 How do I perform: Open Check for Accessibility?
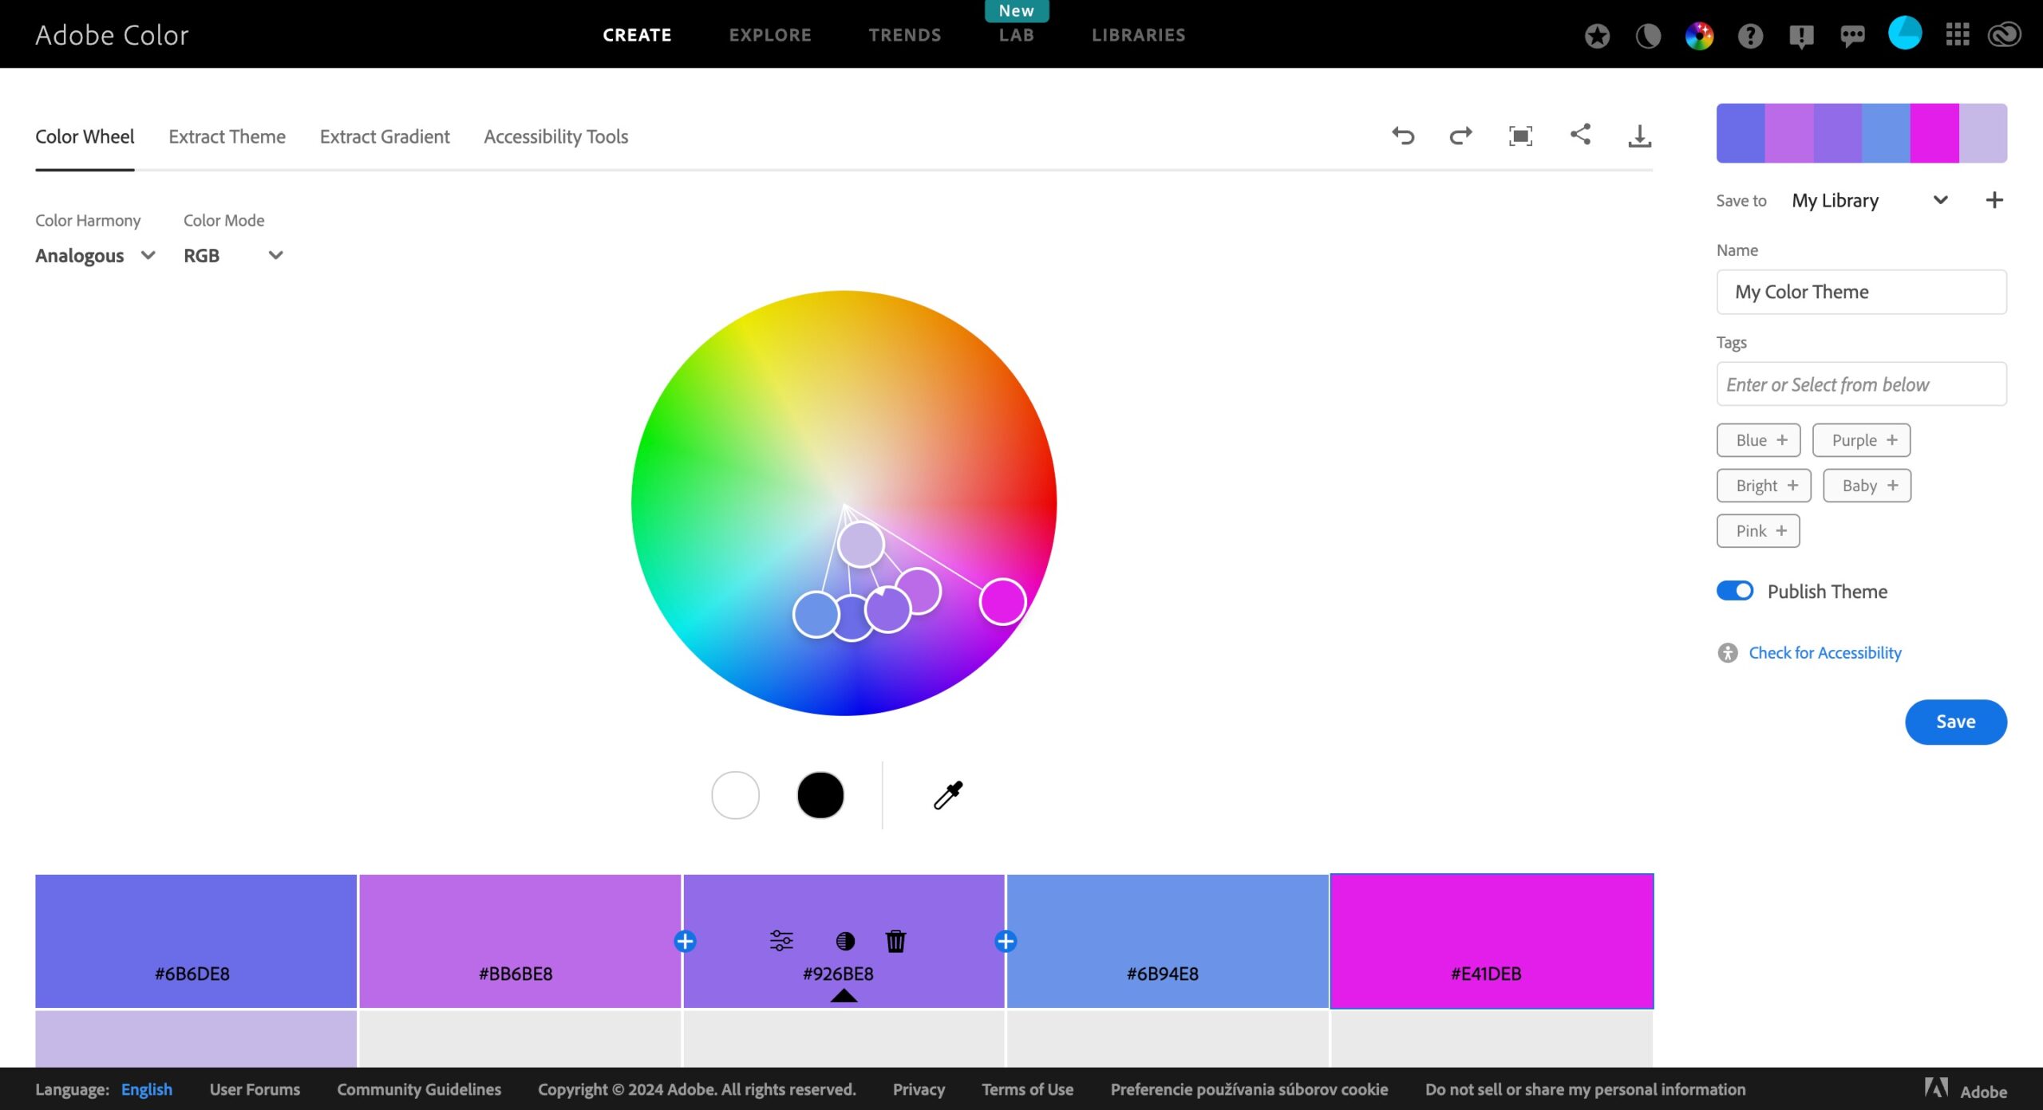click(x=1824, y=652)
